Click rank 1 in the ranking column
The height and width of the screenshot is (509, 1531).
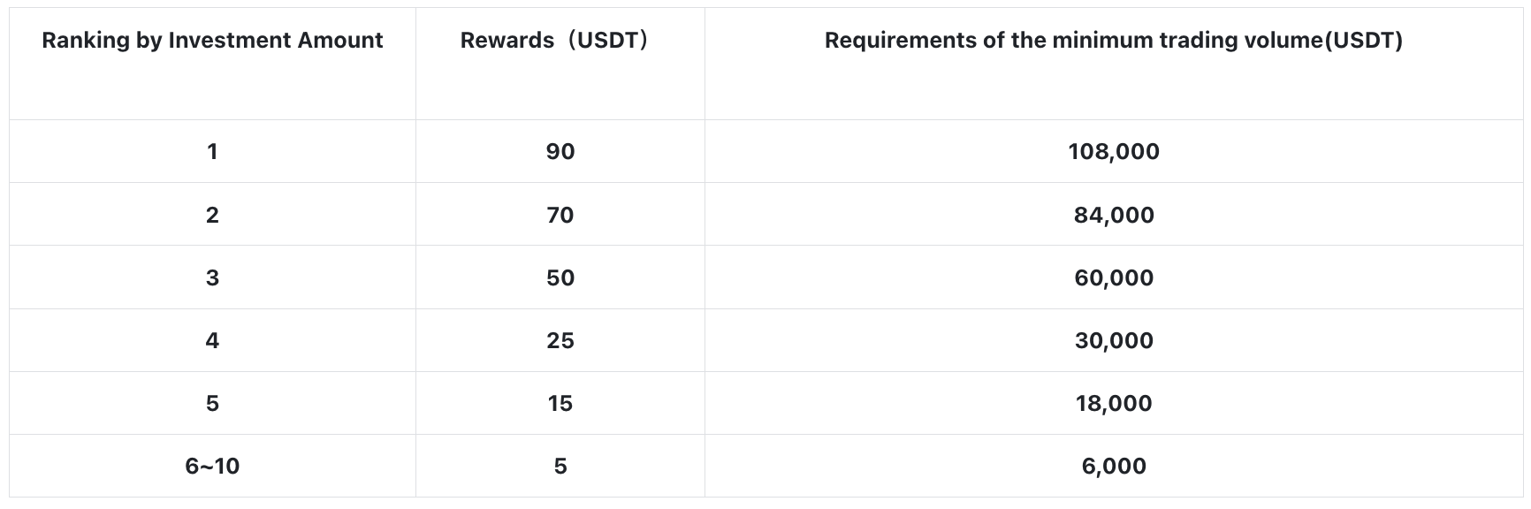[x=212, y=152]
